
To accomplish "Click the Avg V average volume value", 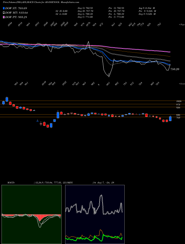I will [x=147, y=8].
